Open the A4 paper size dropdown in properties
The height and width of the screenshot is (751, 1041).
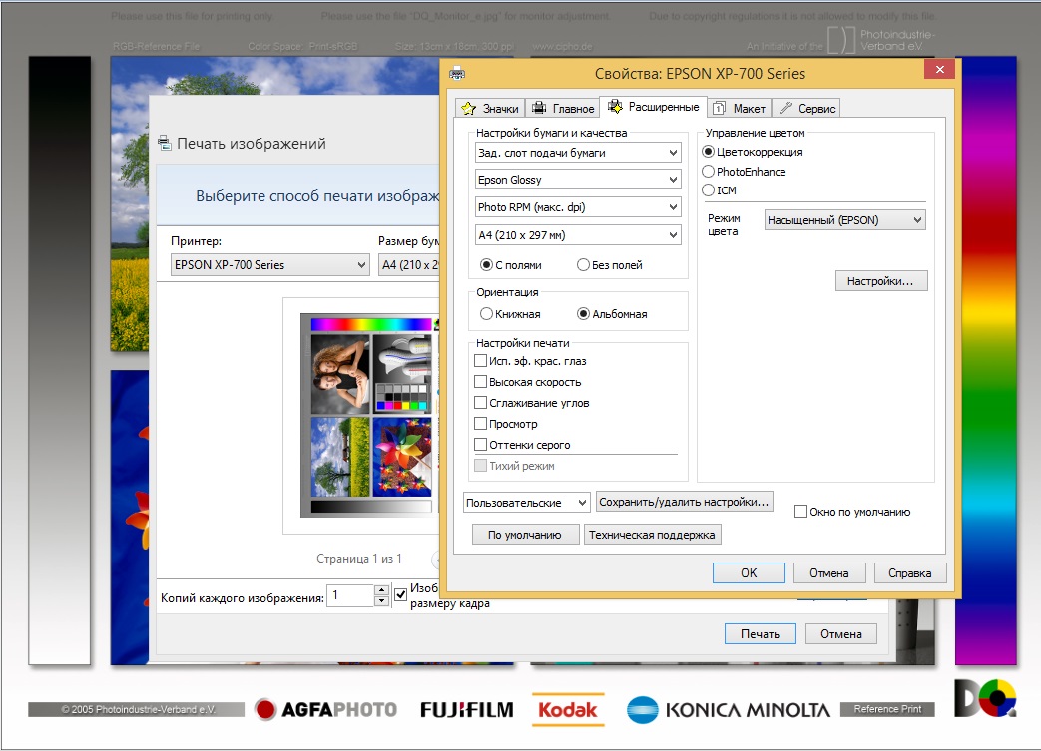click(x=578, y=235)
